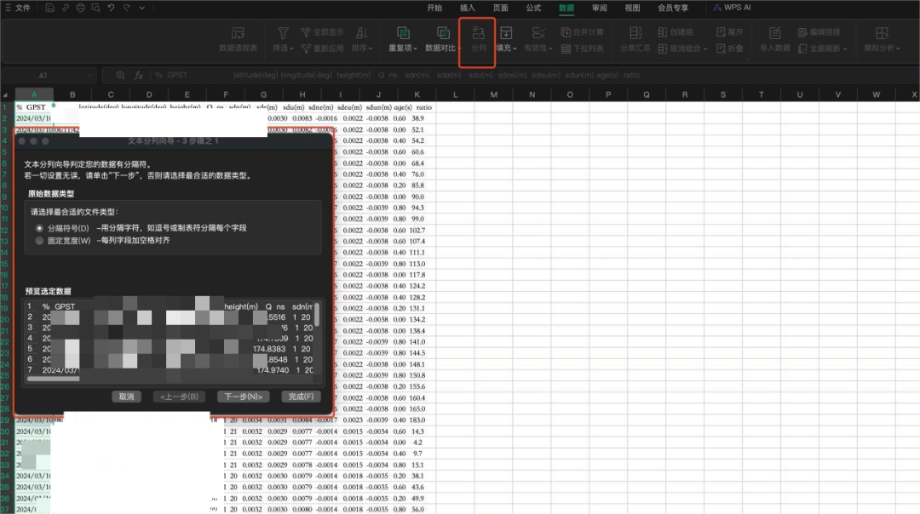Undo the last action
Screen dimensions: 920x514
coord(111,8)
